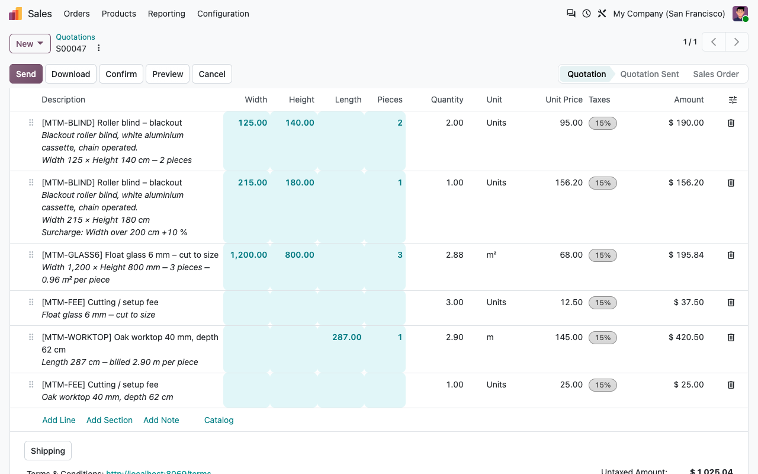Delete the 125.00 width roller blind line
The image size is (758, 474).
pyautogui.click(x=731, y=123)
